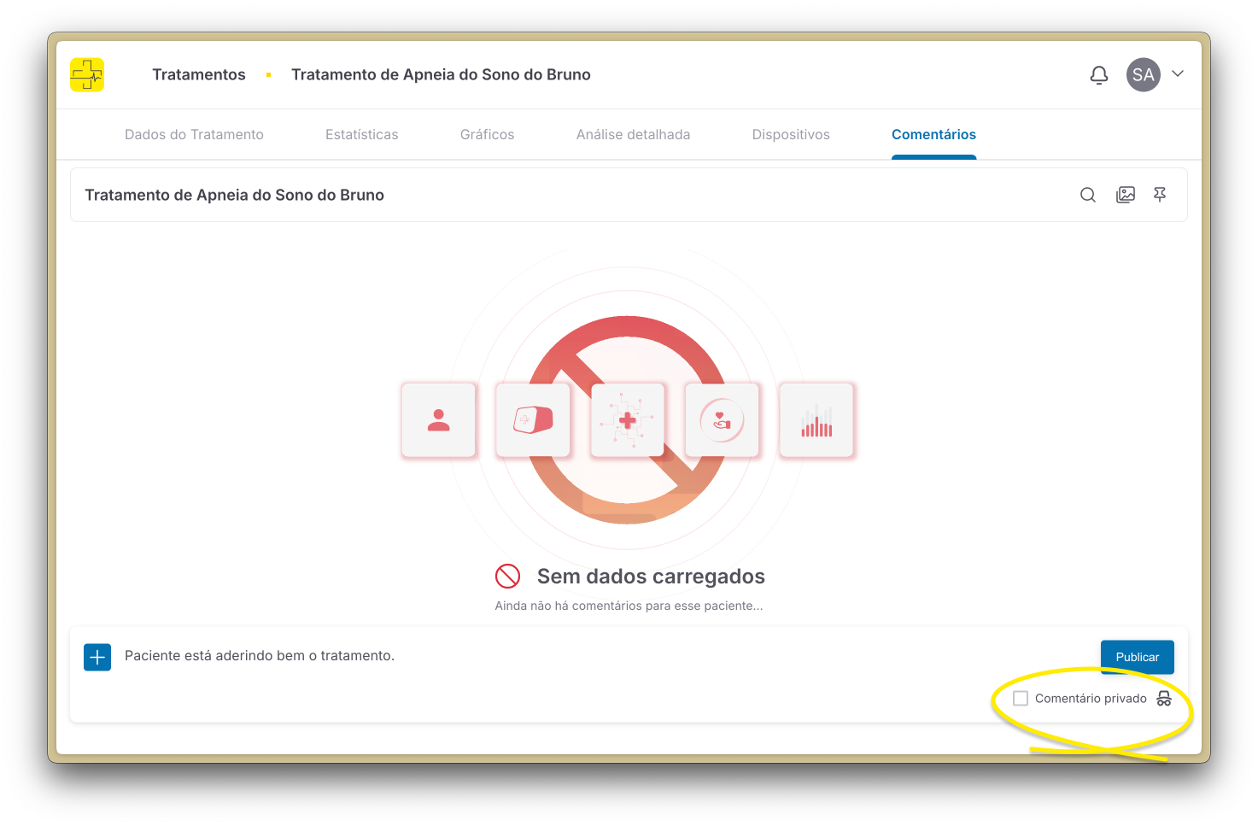Open the Estatísticas tab
Image resolution: width=1258 pixels, height=826 pixels.
pyautogui.click(x=361, y=135)
